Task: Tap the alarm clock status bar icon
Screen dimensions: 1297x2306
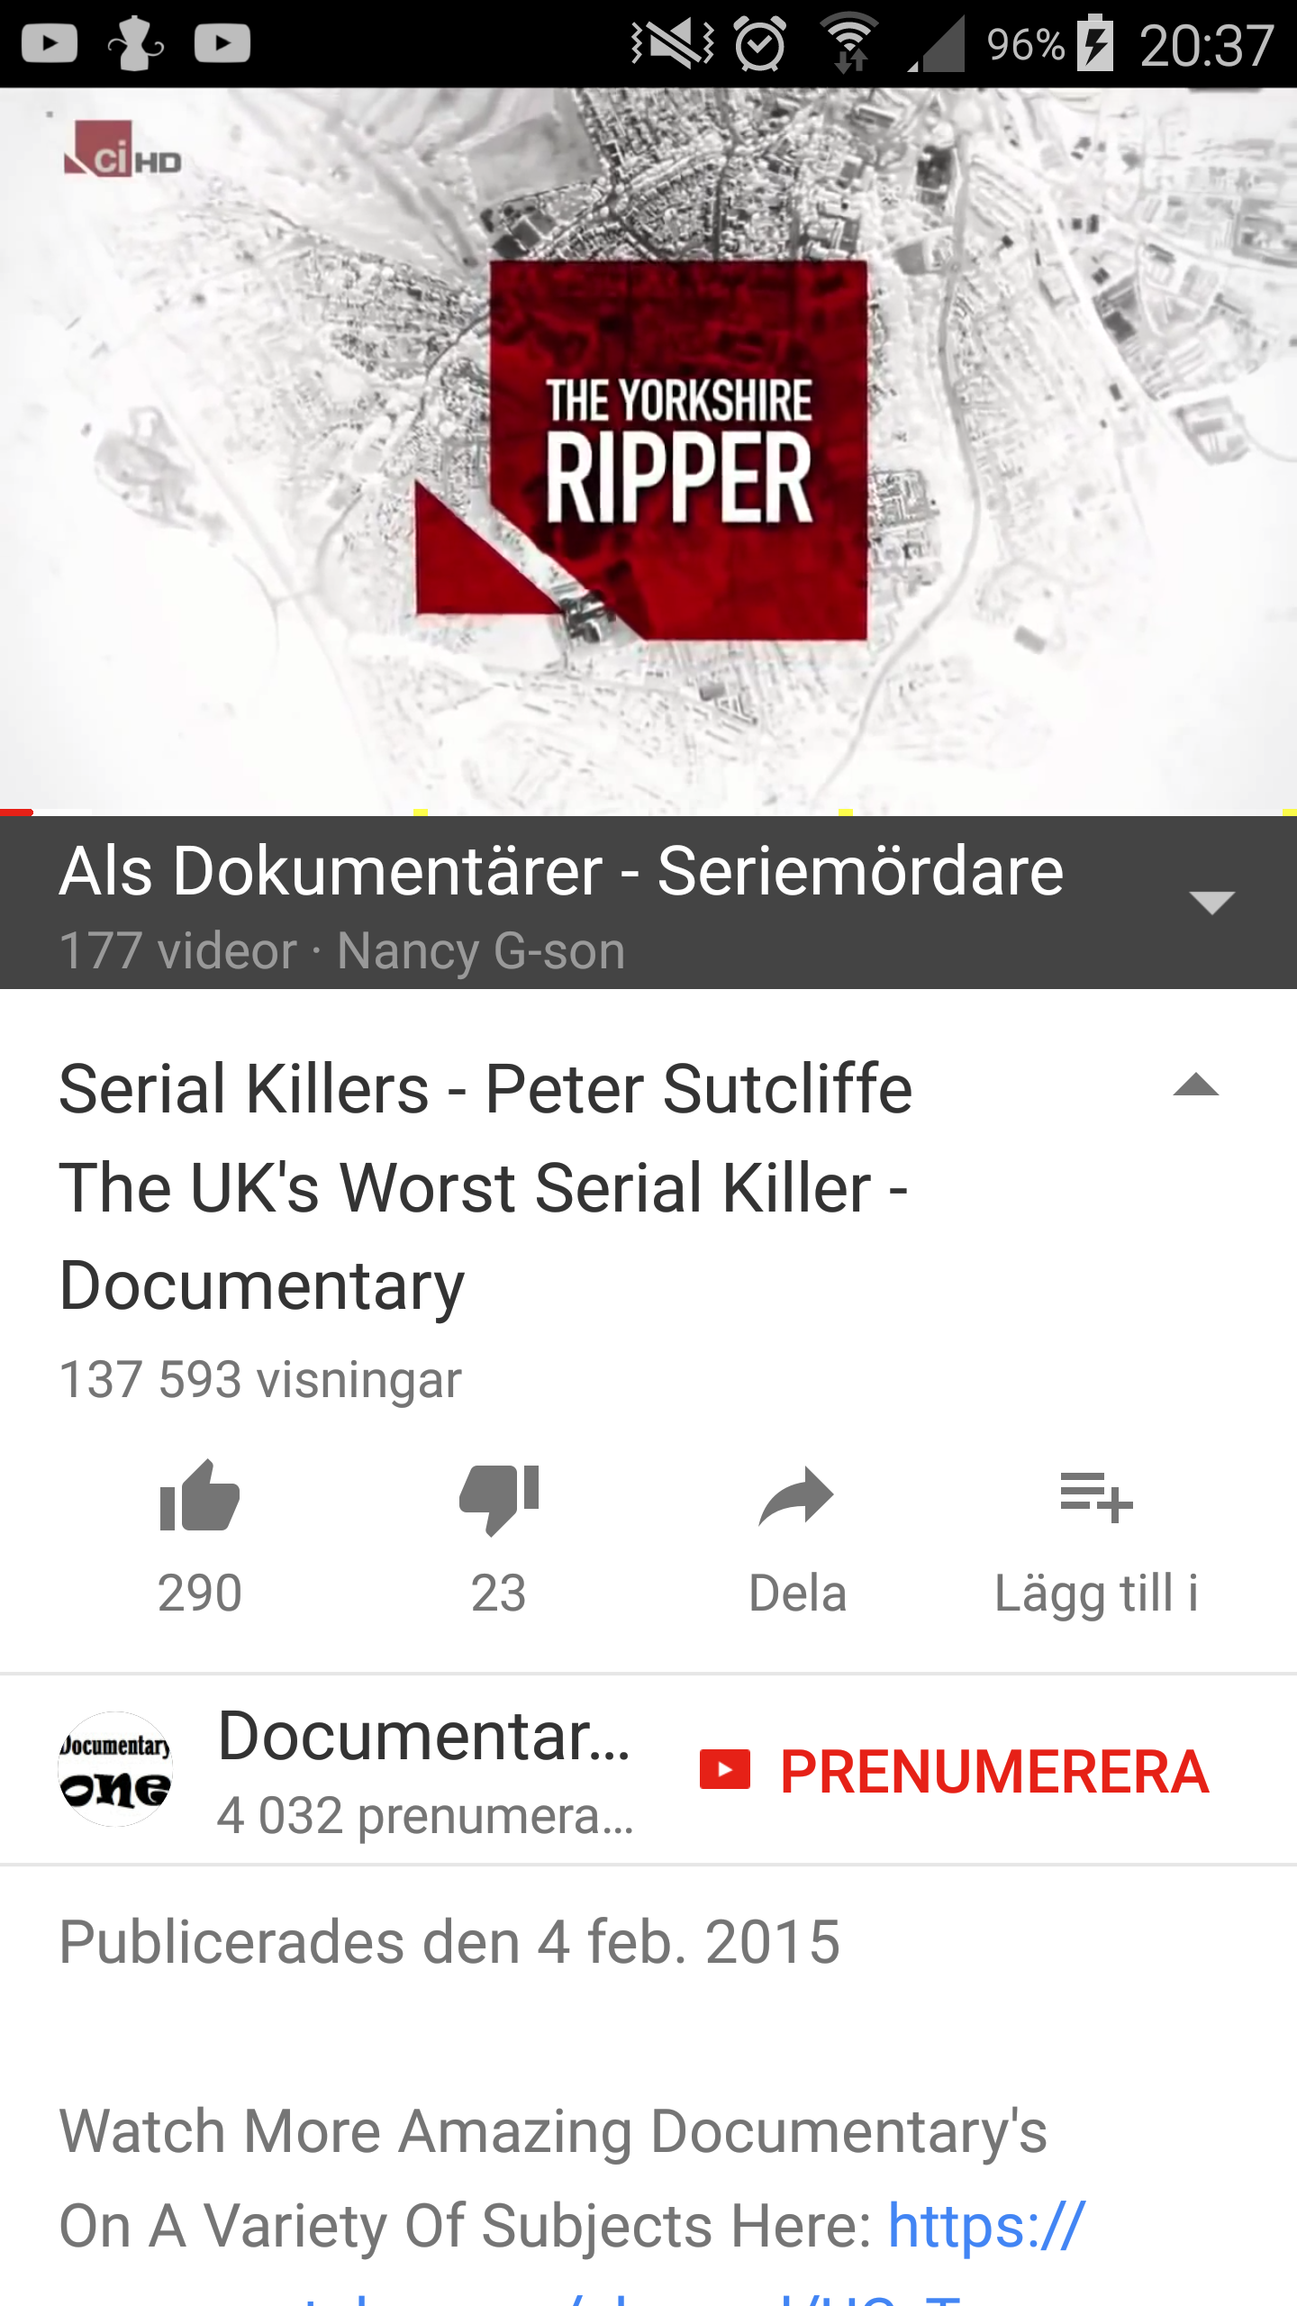Action: pos(760,43)
